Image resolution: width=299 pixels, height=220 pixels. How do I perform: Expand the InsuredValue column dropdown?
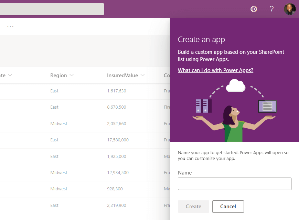[143, 75]
